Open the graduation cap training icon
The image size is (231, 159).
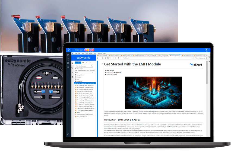point(68,68)
